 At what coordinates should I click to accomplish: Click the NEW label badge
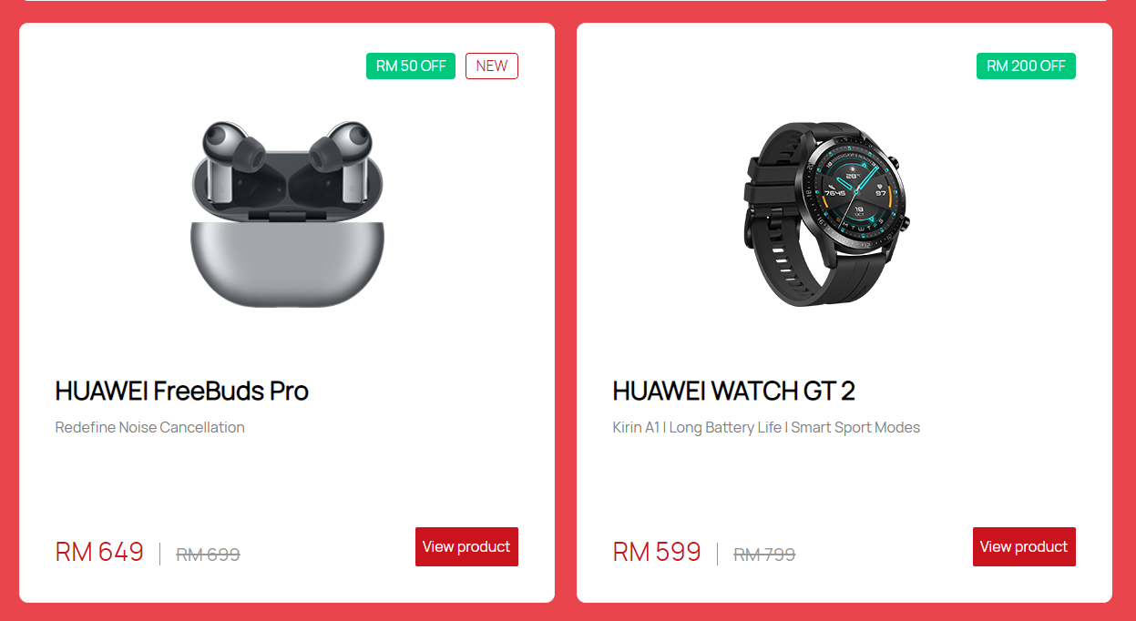(492, 66)
